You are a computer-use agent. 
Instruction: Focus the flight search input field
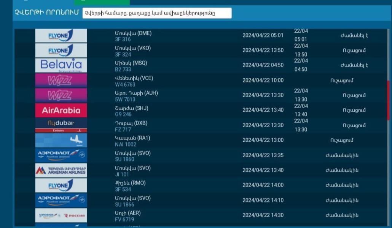(x=157, y=13)
